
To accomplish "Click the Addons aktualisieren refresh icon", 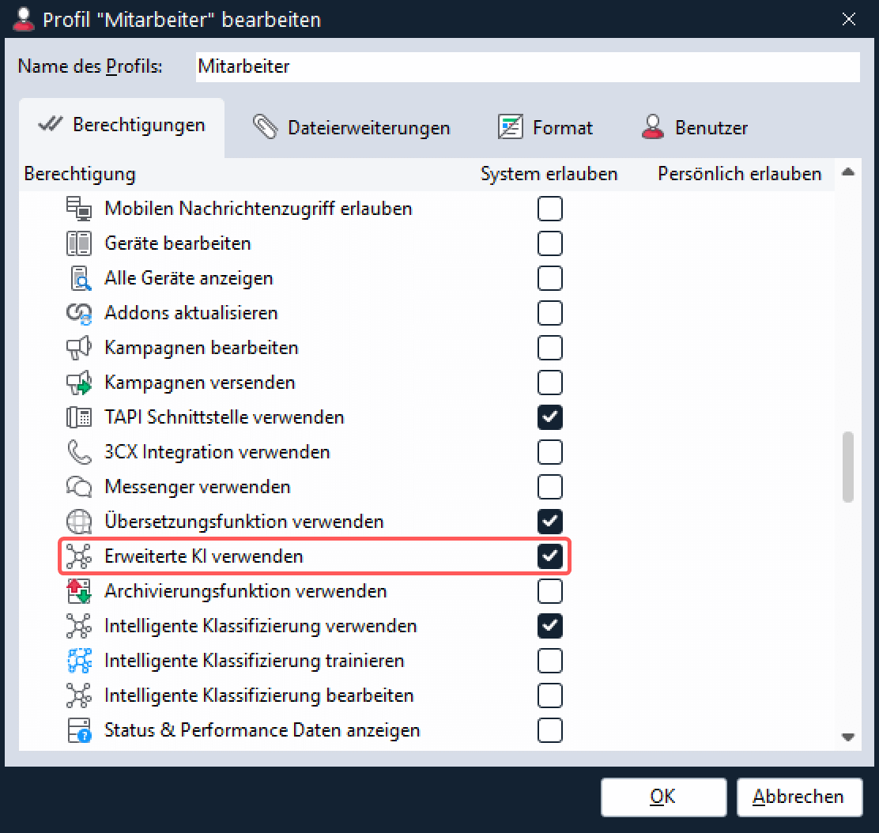I will (x=79, y=313).
